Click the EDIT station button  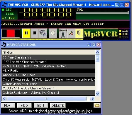pyautogui.click(x=41, y=106)
